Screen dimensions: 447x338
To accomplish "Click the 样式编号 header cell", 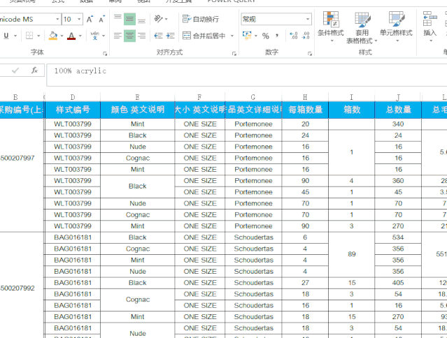I will click(73, 110).
